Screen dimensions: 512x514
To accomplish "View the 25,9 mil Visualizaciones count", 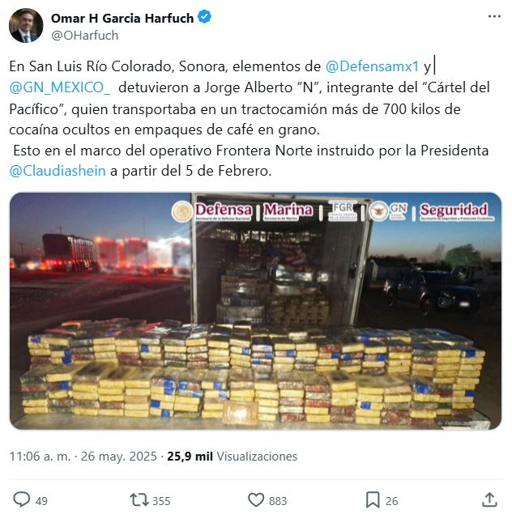I will pyautogui.click(x=233, y=457).
